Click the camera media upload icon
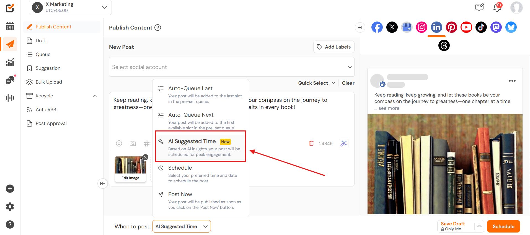Screen dimensions: 530x235 (x=133, y=143)
